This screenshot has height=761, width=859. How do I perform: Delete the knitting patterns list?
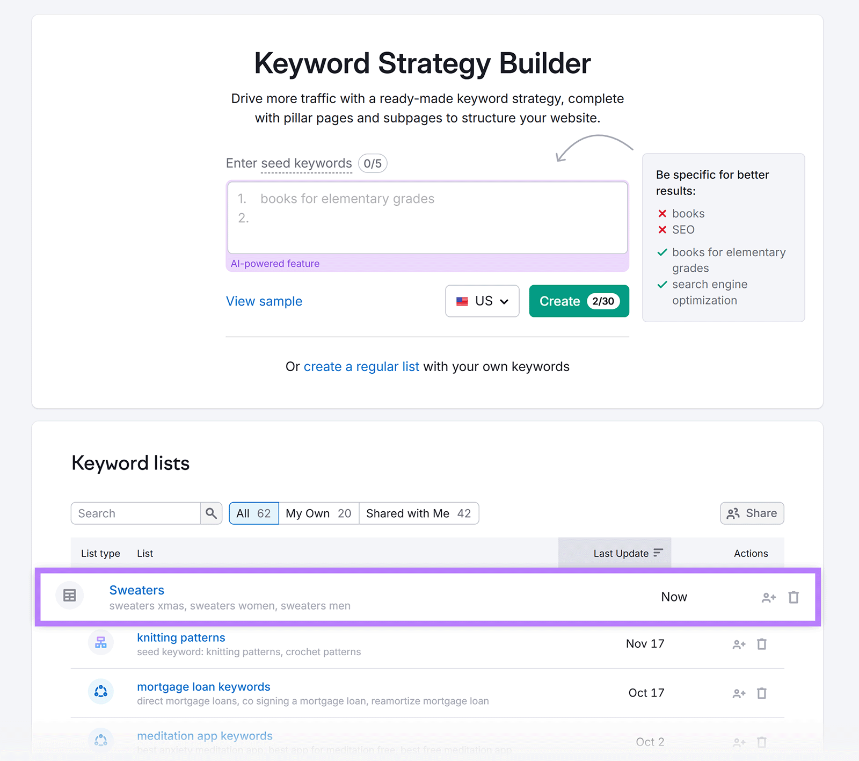point(762,644)
